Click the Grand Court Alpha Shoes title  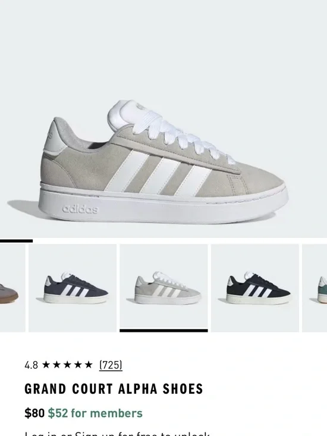(114, 389)
